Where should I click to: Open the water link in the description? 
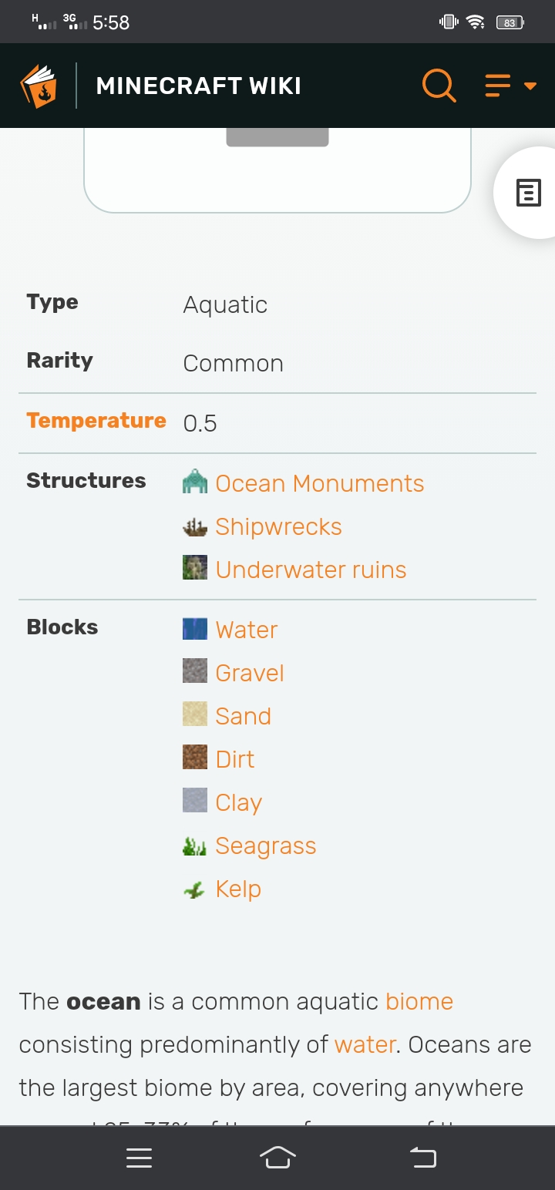(x=365, y=1044)
